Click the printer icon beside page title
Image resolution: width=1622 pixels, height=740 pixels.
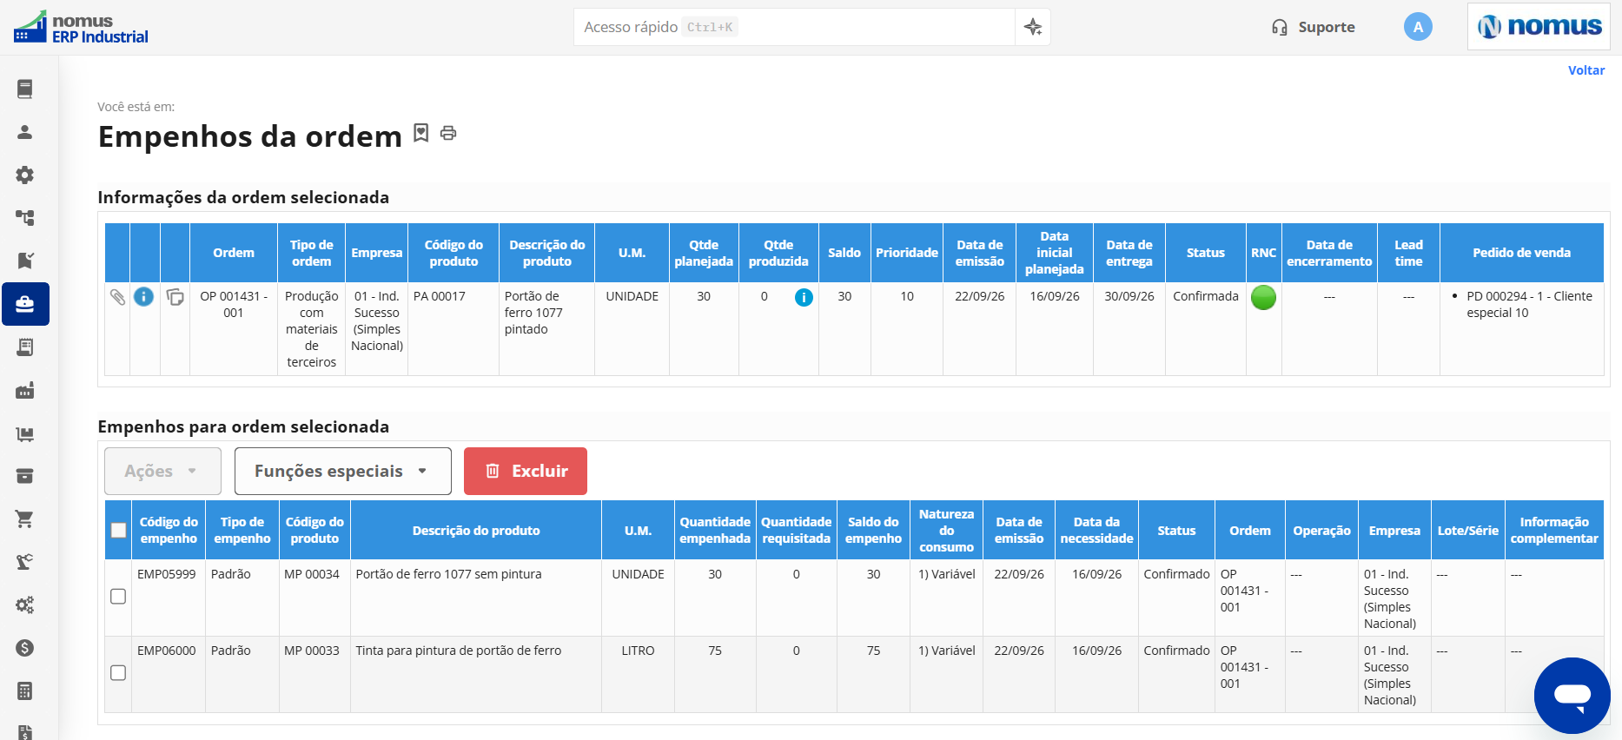point(448,133)
